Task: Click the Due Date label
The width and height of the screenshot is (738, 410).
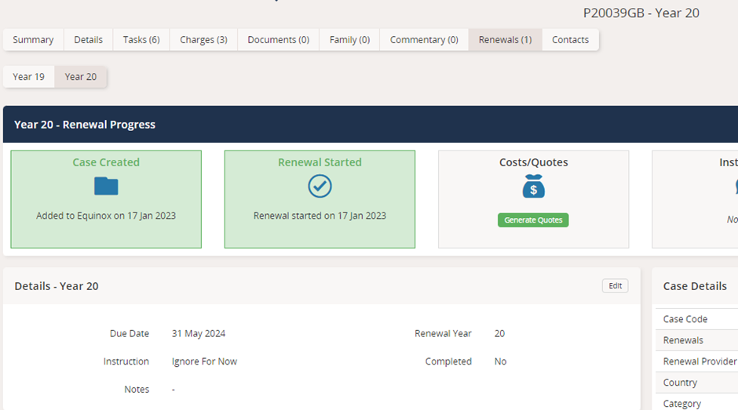Action: tap(130, 333)
